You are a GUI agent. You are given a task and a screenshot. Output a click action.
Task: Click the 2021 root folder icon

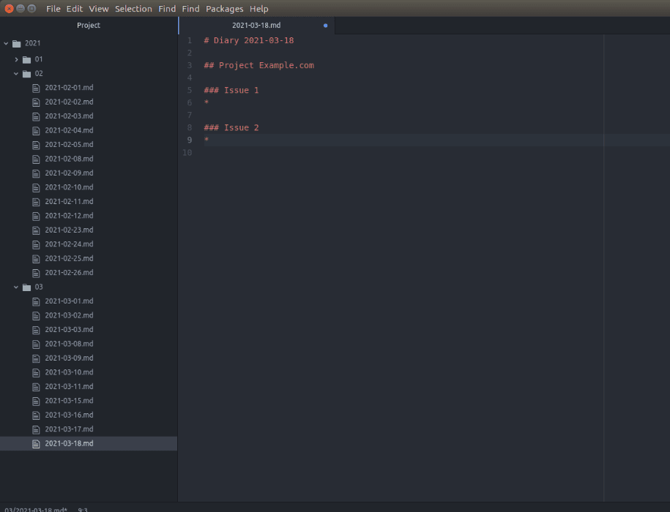pos(17,43)
